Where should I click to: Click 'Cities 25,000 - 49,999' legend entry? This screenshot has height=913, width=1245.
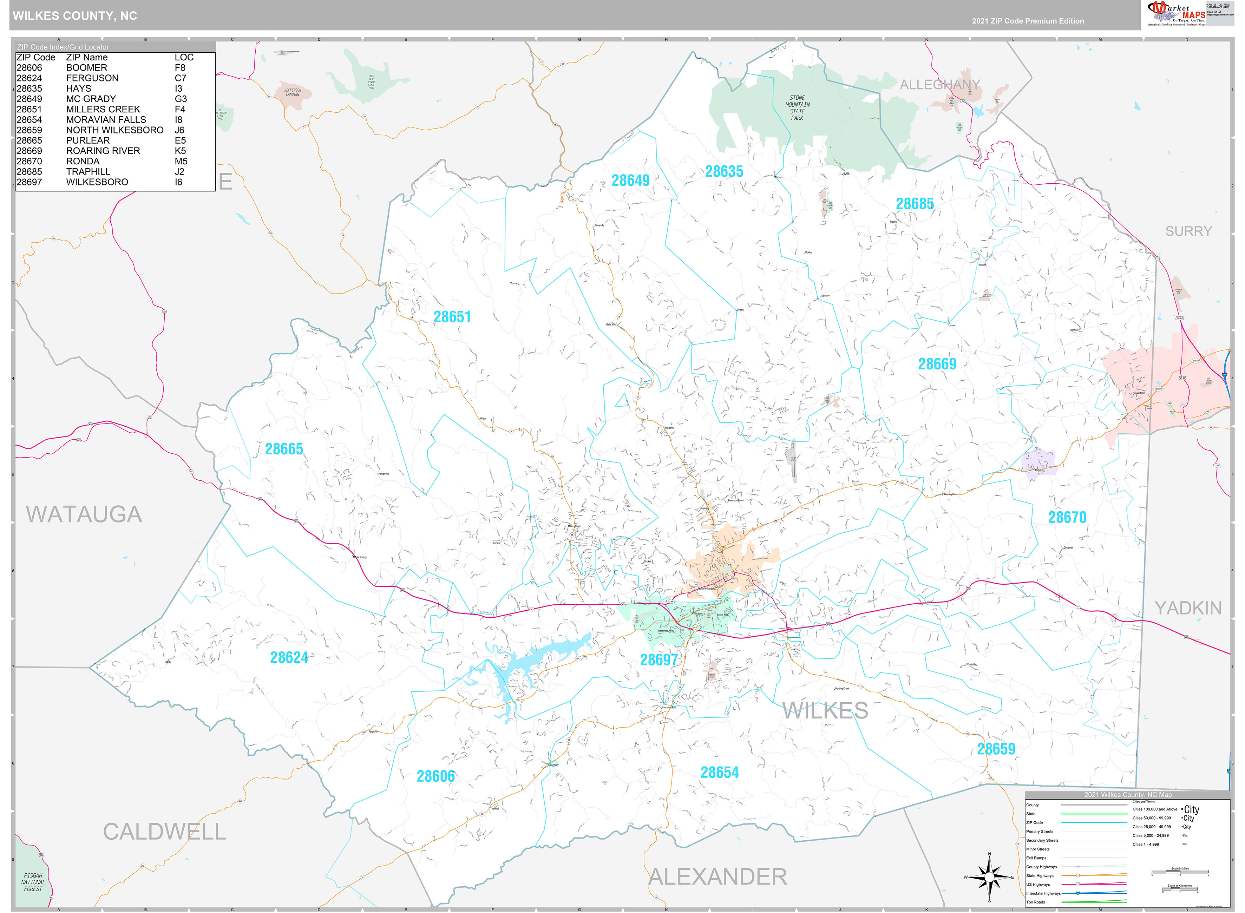pos(1161,827)
